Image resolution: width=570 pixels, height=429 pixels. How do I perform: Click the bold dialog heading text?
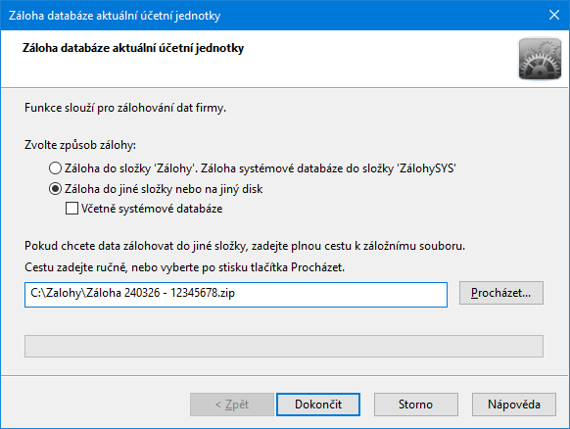click(x=133, y=48)
